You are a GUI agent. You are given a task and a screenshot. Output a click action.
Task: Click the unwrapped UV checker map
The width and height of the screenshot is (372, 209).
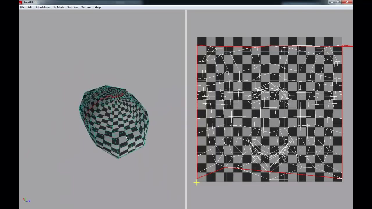coord(270,109)
